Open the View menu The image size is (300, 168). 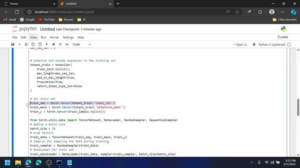[33, 37]
